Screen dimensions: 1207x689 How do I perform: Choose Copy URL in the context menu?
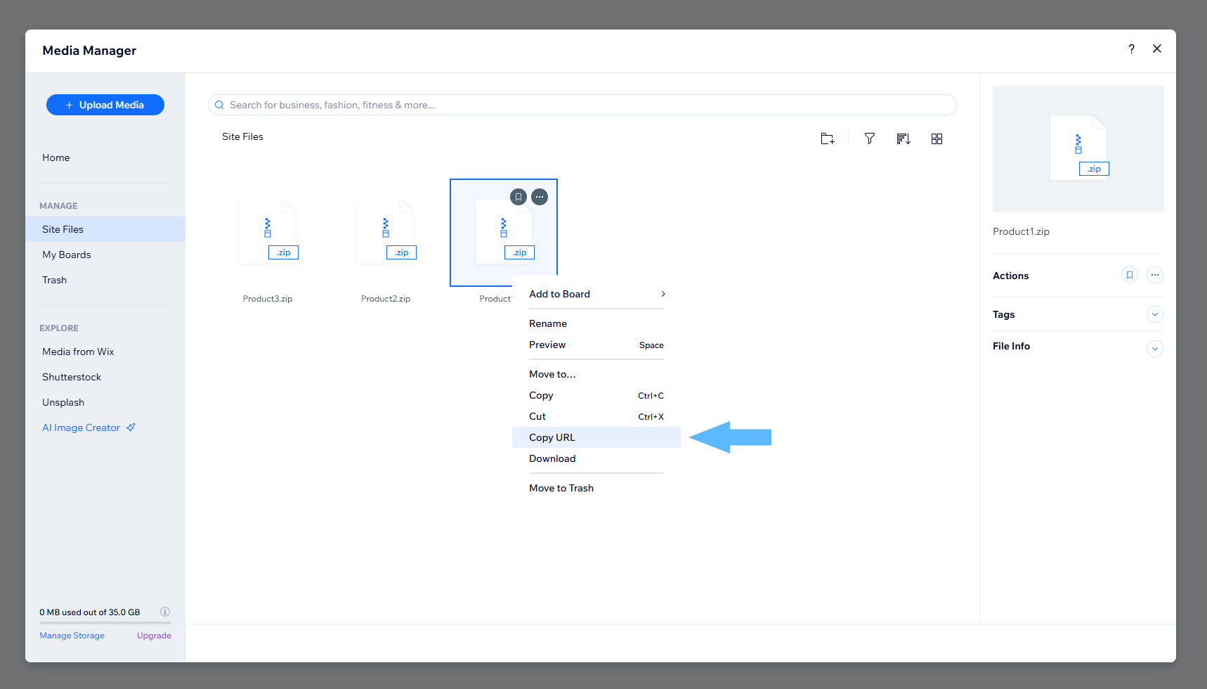(596, 437)
